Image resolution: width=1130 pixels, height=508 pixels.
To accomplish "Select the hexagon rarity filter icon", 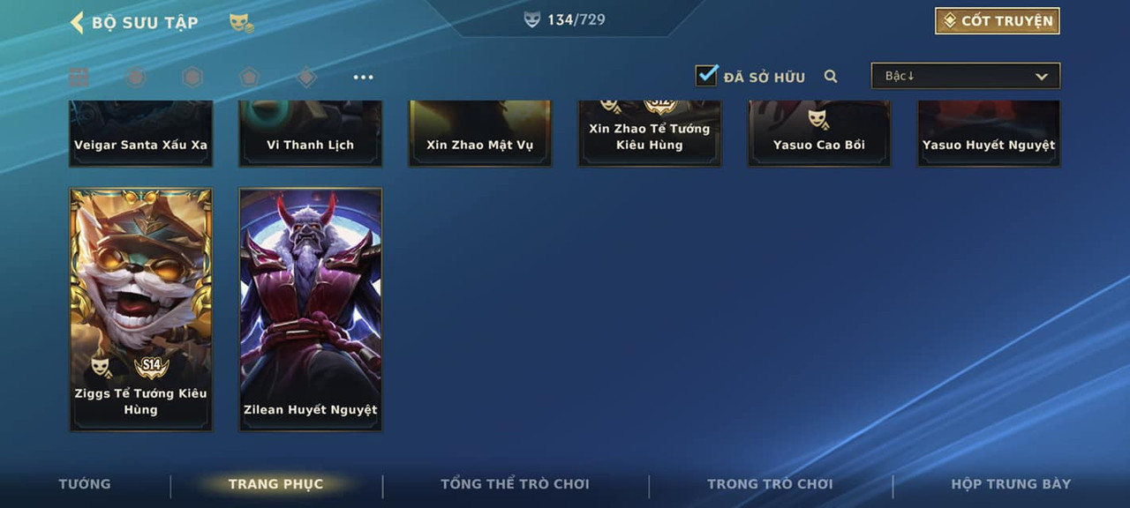I will (192, 78).
